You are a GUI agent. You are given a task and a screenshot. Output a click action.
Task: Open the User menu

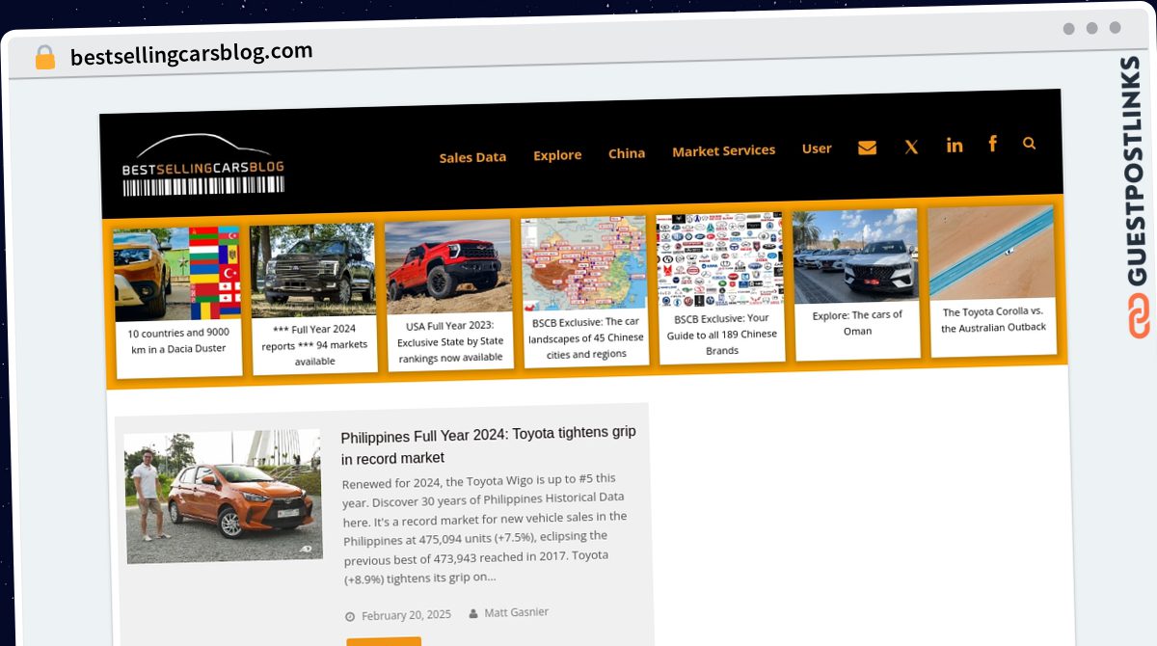coord(817,148)
